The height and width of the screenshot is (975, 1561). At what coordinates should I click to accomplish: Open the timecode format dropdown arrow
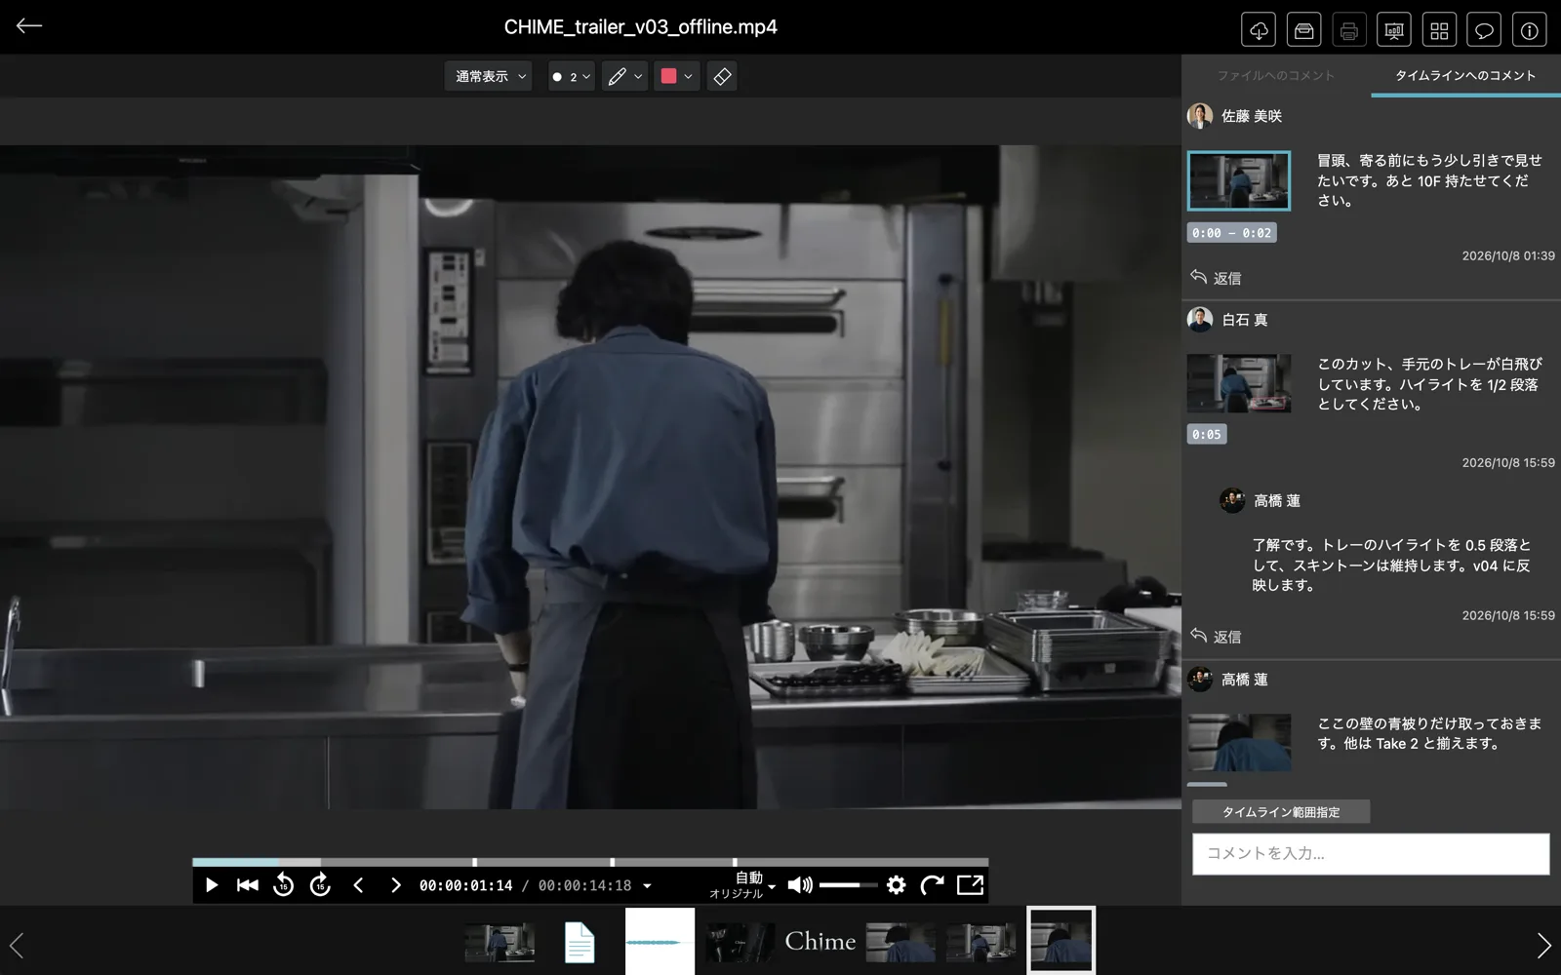click(x=647, y=886)
